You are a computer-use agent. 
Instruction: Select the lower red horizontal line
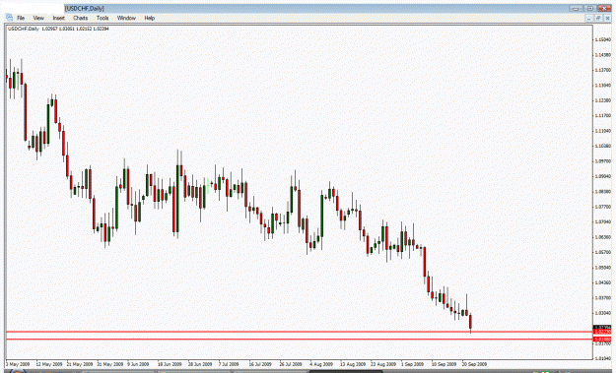coord(299,339)
